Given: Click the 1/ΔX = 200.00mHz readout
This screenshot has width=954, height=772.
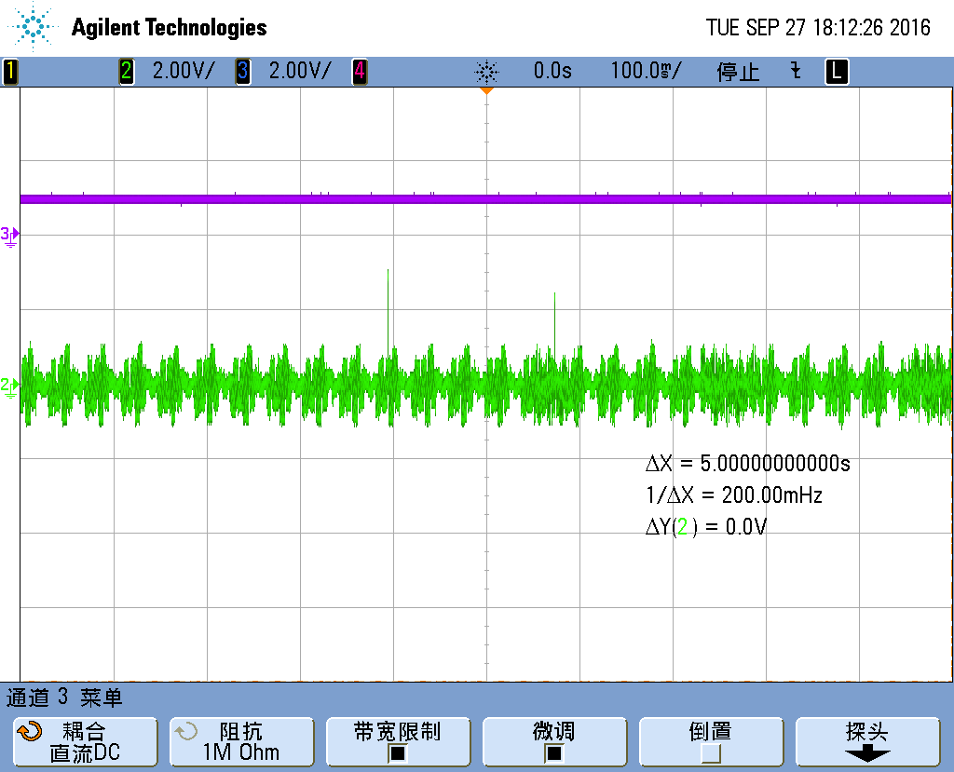Looking at the screenshot, I should pos(734,495).
